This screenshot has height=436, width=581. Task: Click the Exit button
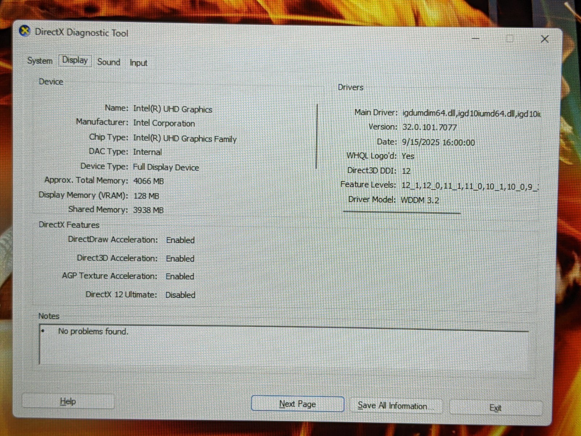(x=495, y=408)
